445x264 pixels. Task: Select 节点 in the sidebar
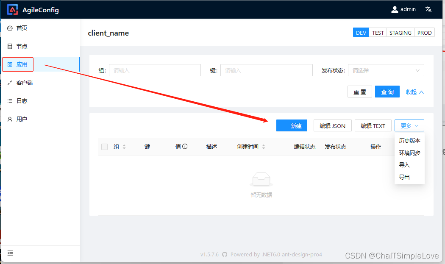(22, 46)
